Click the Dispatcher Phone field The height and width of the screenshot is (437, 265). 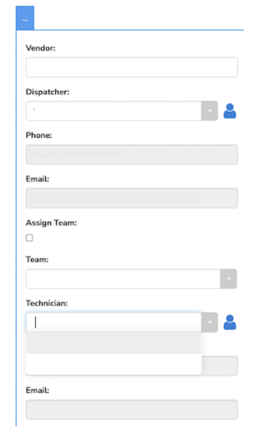(x=132, y=154)
